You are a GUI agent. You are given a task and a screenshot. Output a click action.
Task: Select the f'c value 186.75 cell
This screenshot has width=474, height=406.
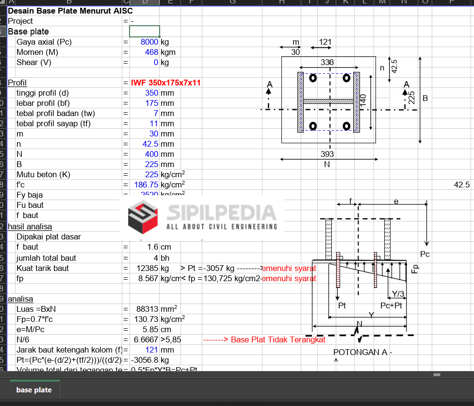pos(145,185)
